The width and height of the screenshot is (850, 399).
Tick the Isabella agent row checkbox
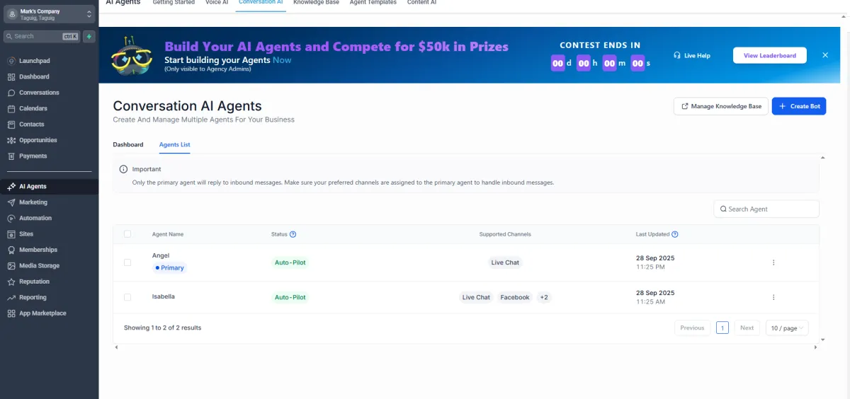[x=127, y=297]
